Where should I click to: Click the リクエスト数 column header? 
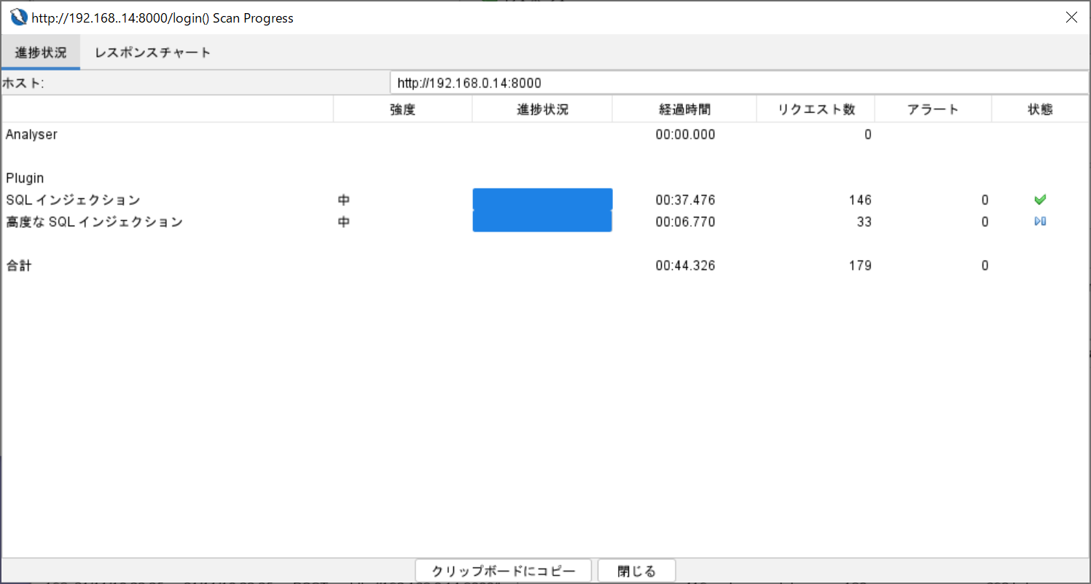[816, 110]
